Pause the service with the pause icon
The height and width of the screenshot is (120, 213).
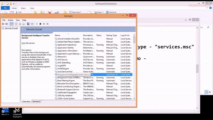point(44,24)
